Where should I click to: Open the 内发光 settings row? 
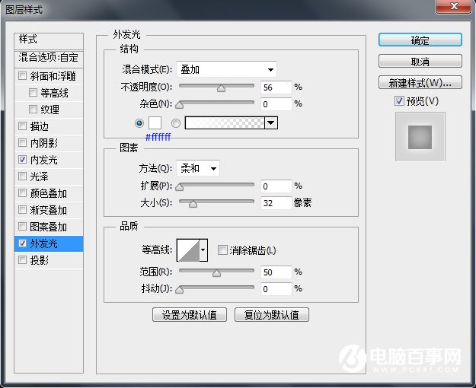(49, 160)
